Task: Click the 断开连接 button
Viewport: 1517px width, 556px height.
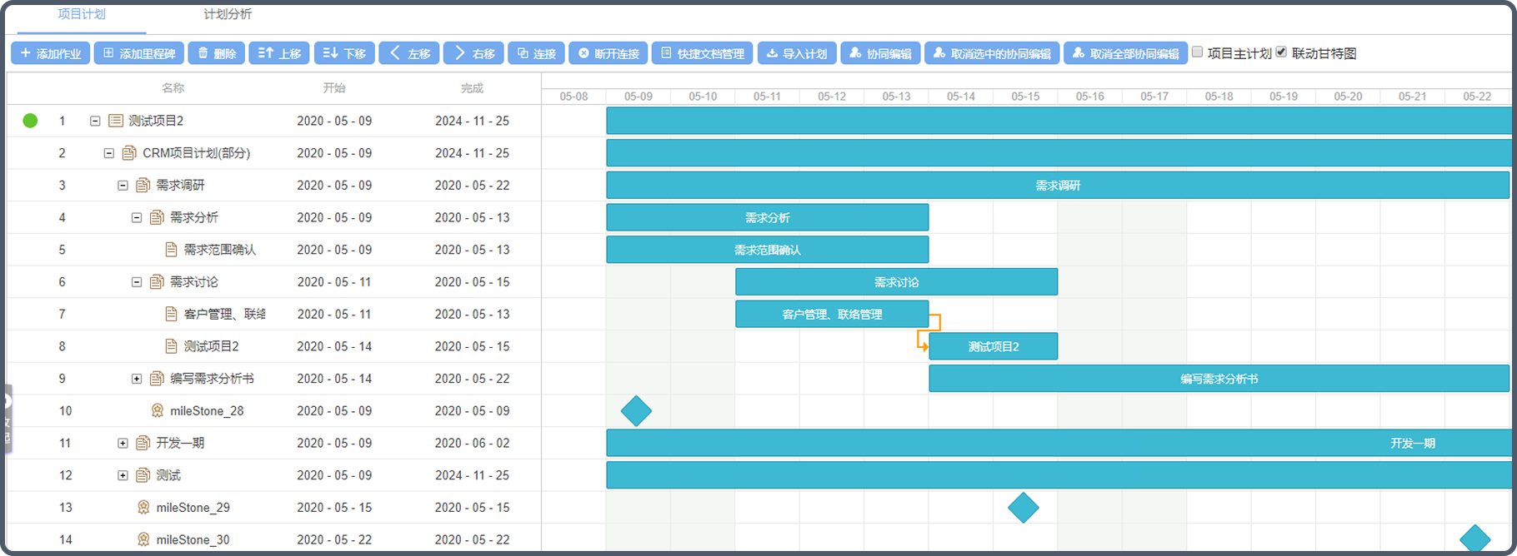Action: point(608,53)
